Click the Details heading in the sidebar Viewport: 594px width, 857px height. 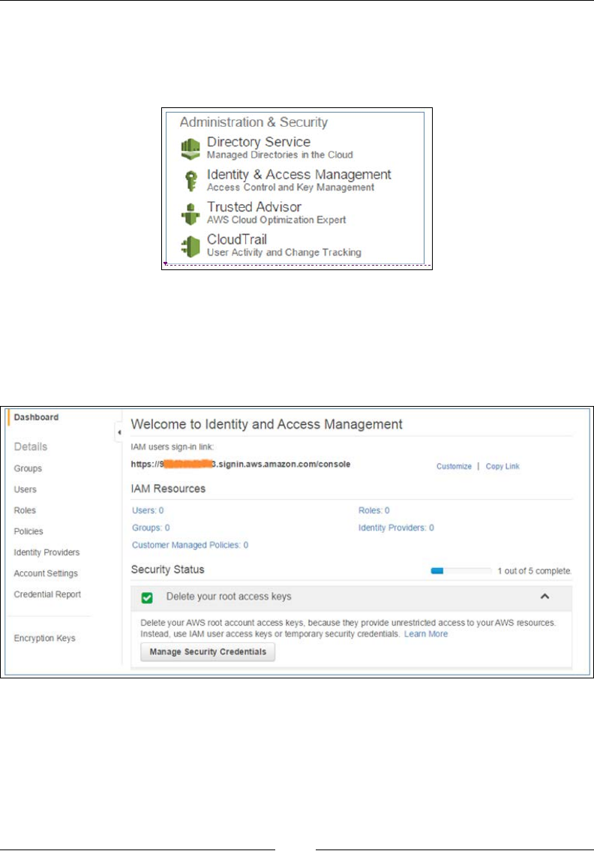[31, 447]
